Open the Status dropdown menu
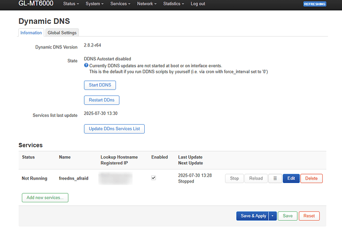Screen dimensions: 342x232 click(x=71, y=4)
